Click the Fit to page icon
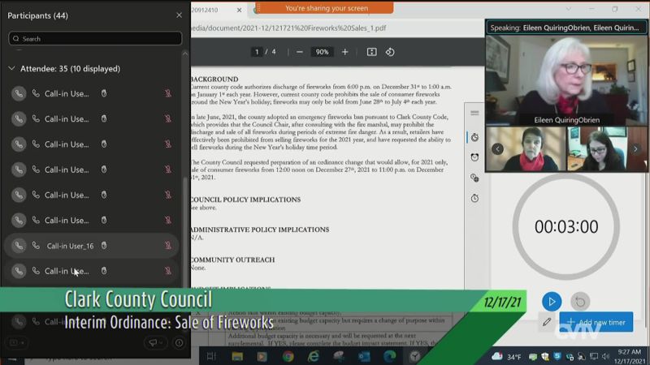The image size is (650, 365). 371,52
